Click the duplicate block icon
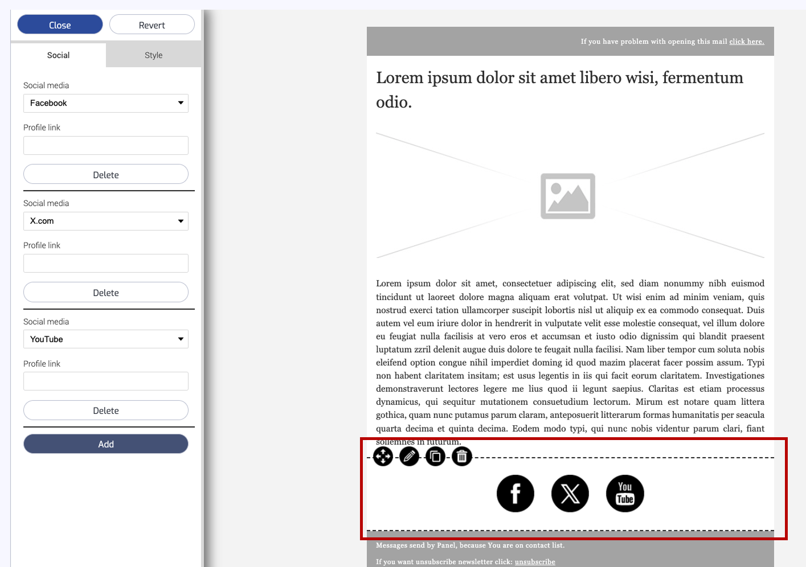Screen dimensions: 806x567 (x=436, y=457)
